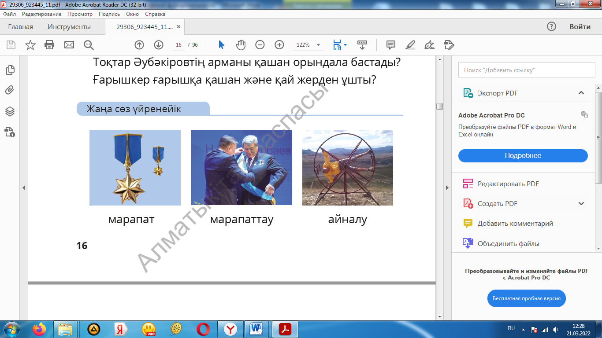The height and width of the screenshot is (338, 602).
Task: Open the Редактирование menu
Action: click(x=42, y=14)
